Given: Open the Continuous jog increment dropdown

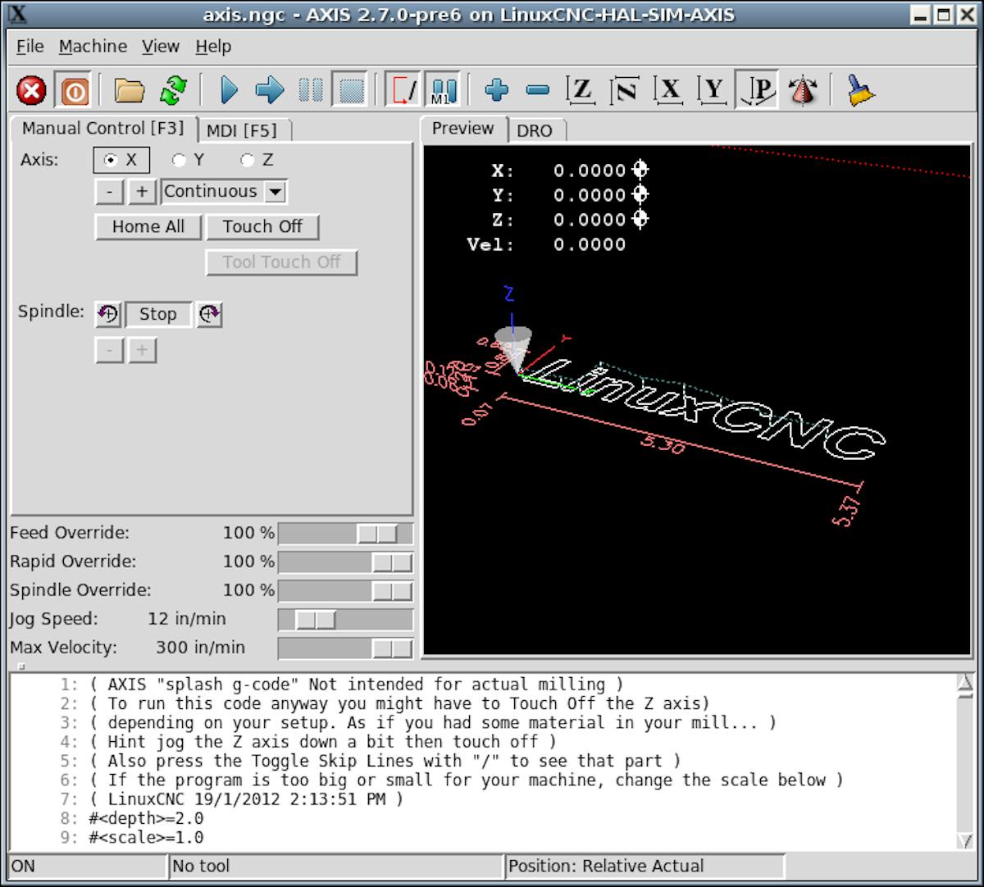Looking at the screenshot, I should (x=276, y=192).
